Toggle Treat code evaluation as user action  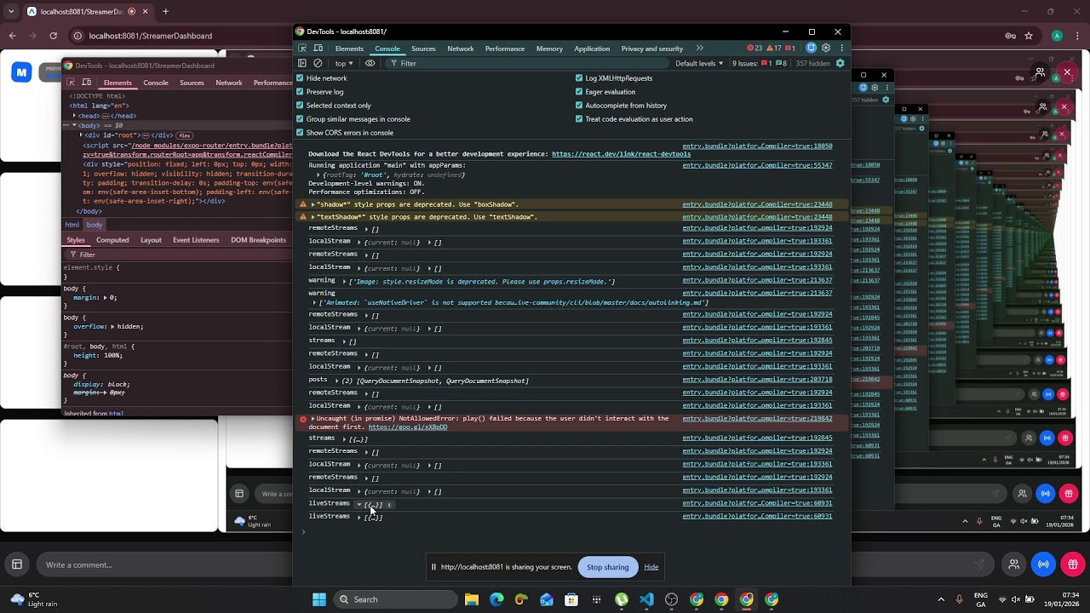(x=579, y=119)
